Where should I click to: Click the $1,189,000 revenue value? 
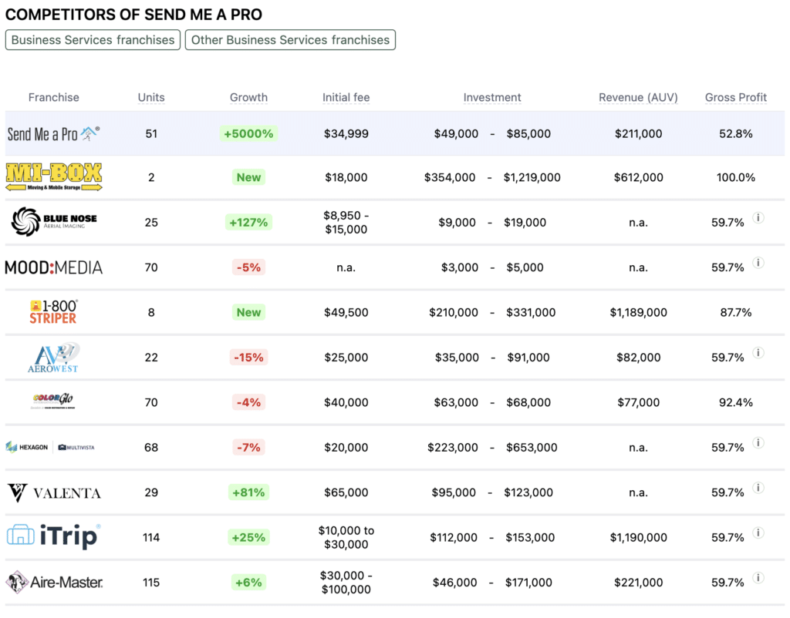click(638, 313)
